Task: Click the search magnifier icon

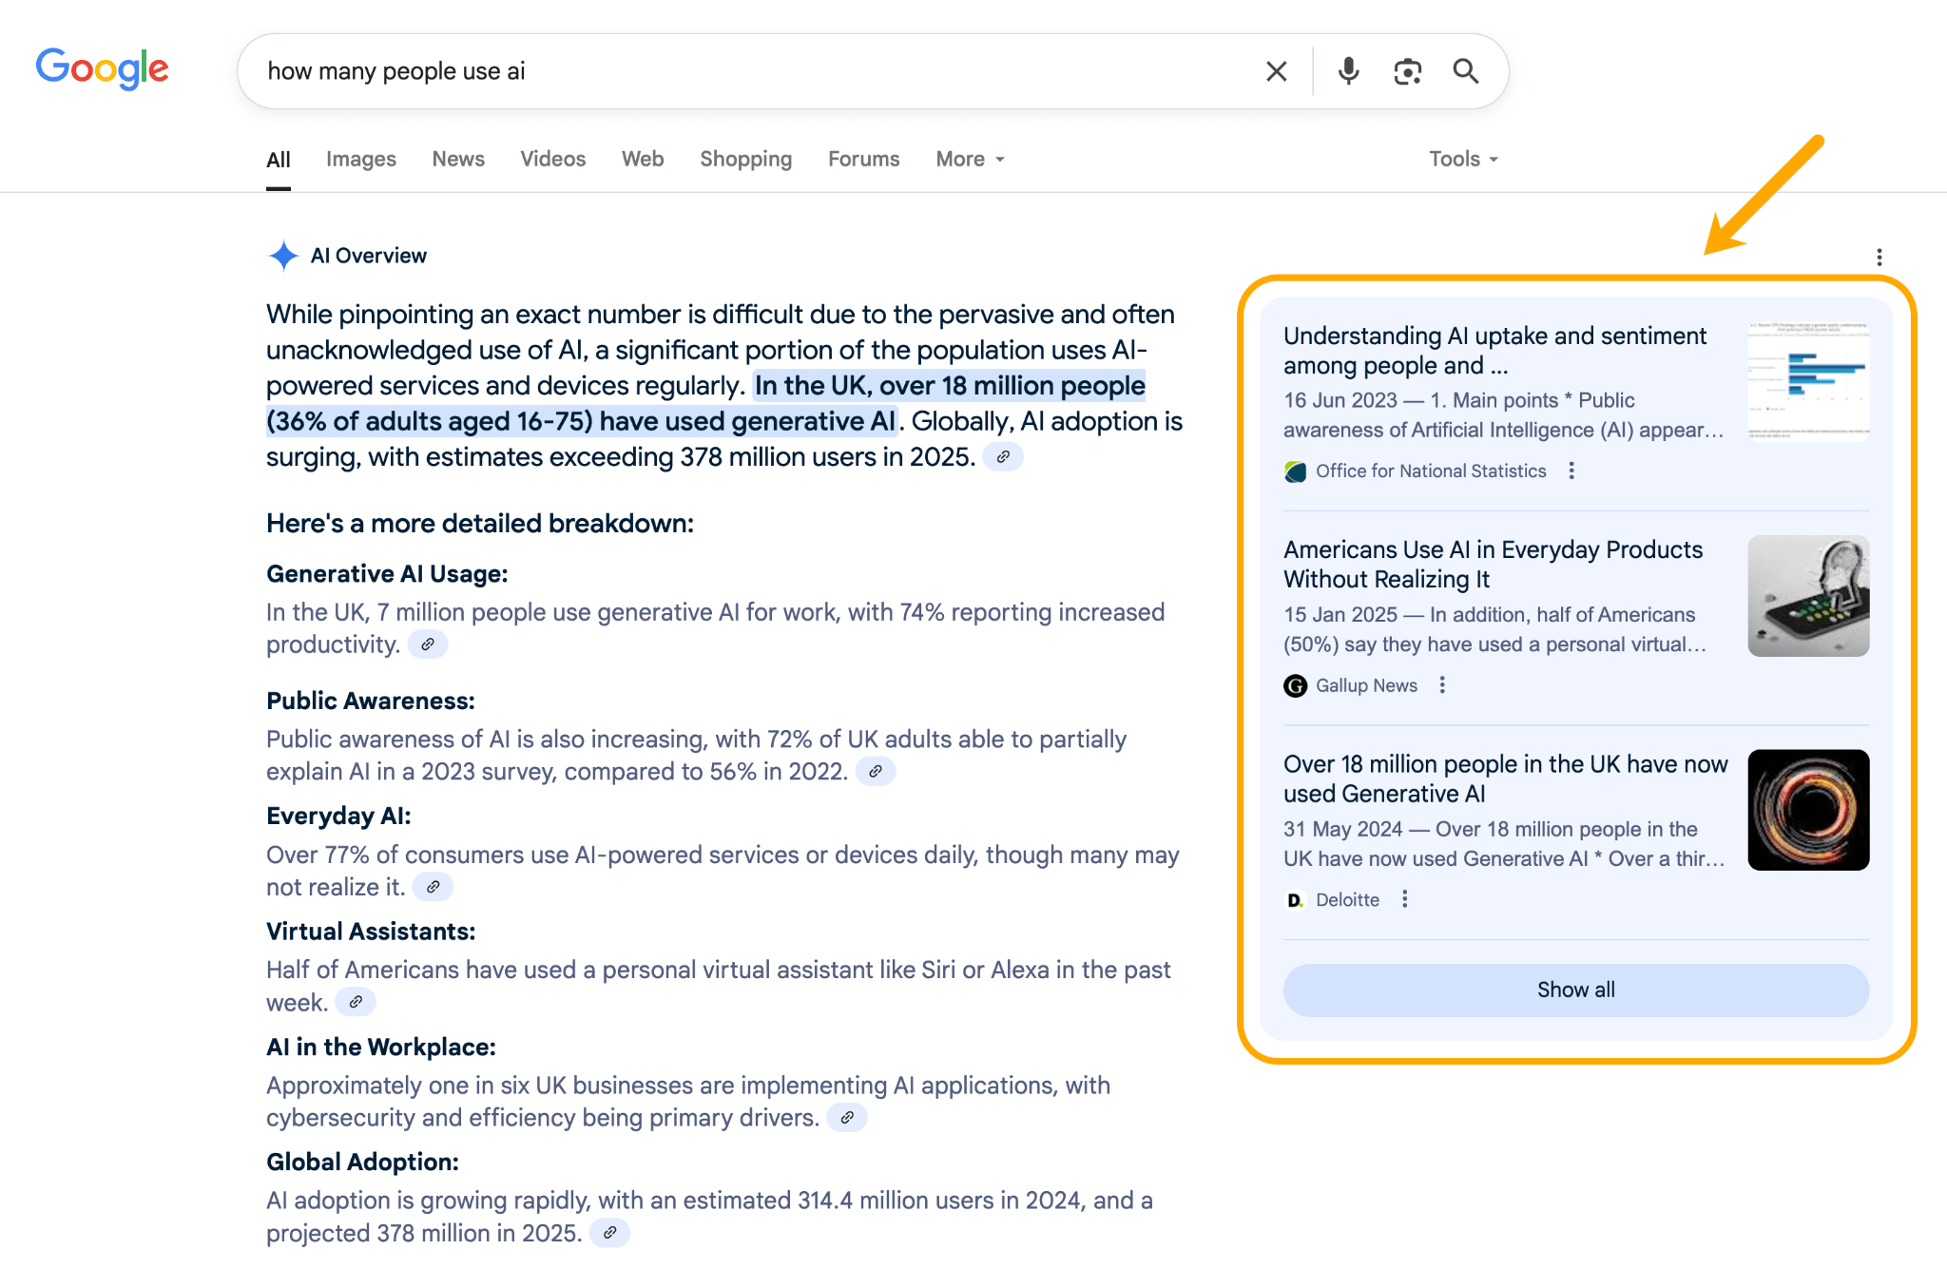Action: coord(1466,70)
